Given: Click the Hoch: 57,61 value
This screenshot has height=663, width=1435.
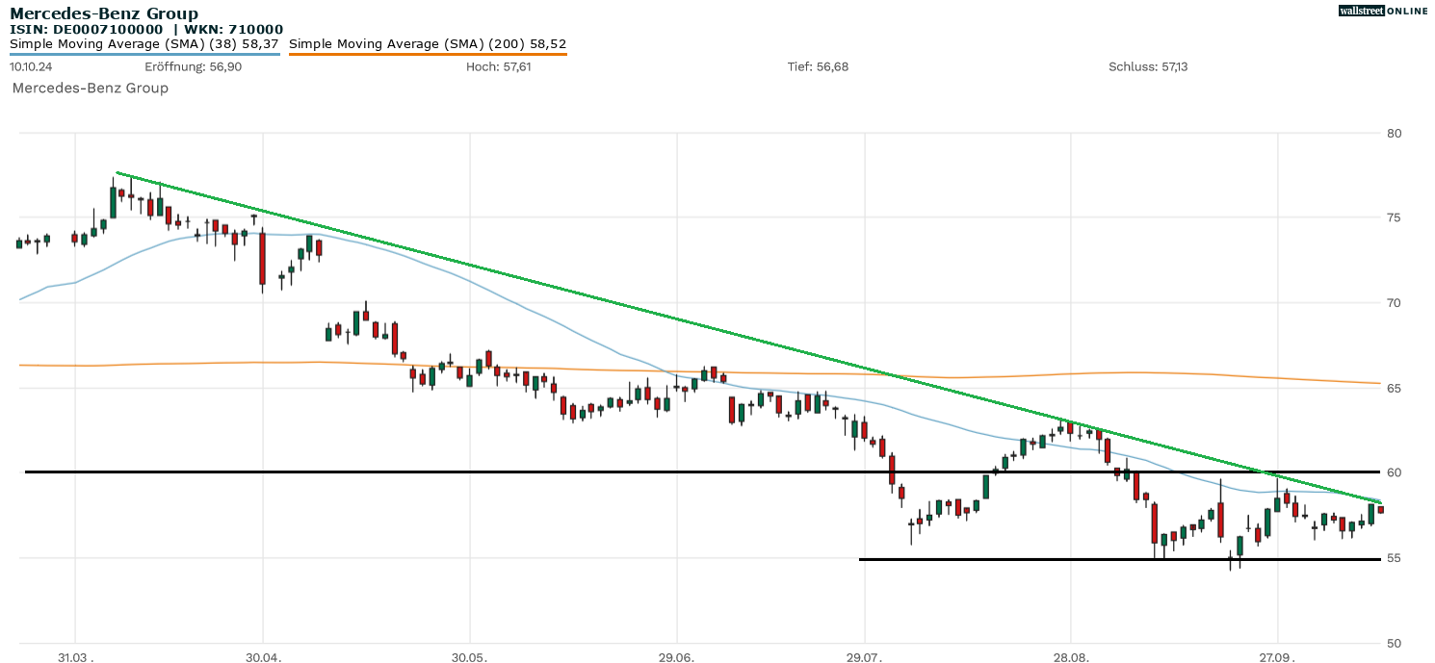Looking at the screenshot, I should [498, 67].
